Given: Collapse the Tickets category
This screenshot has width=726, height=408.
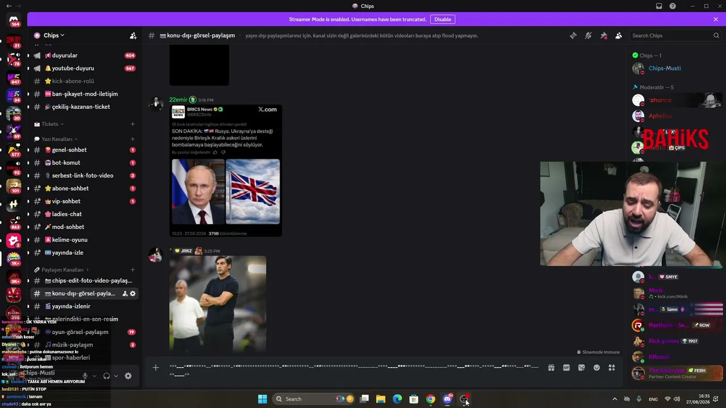Looking at the screenshot, I should (49, 124).
